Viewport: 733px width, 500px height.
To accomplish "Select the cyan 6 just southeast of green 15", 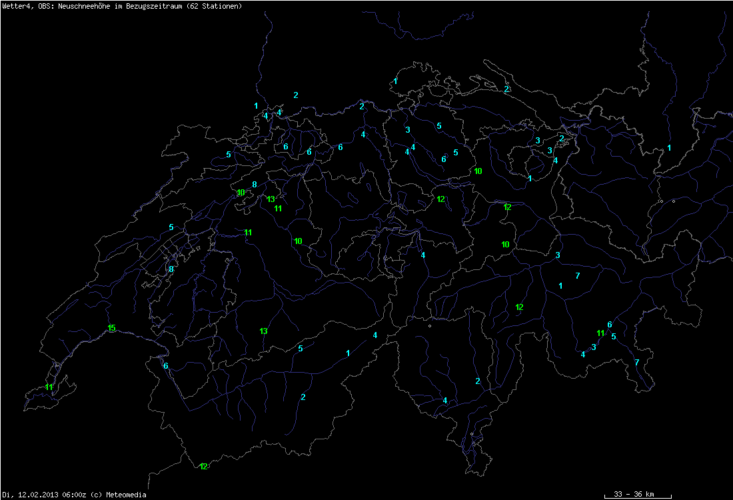I will point(165,366).
